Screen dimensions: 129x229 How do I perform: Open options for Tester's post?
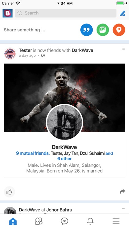coord(123,49)
